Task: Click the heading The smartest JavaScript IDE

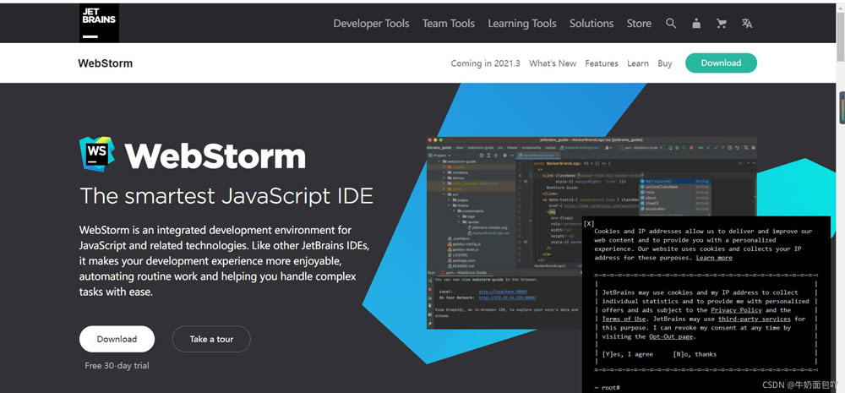Action: coord(226,196)
